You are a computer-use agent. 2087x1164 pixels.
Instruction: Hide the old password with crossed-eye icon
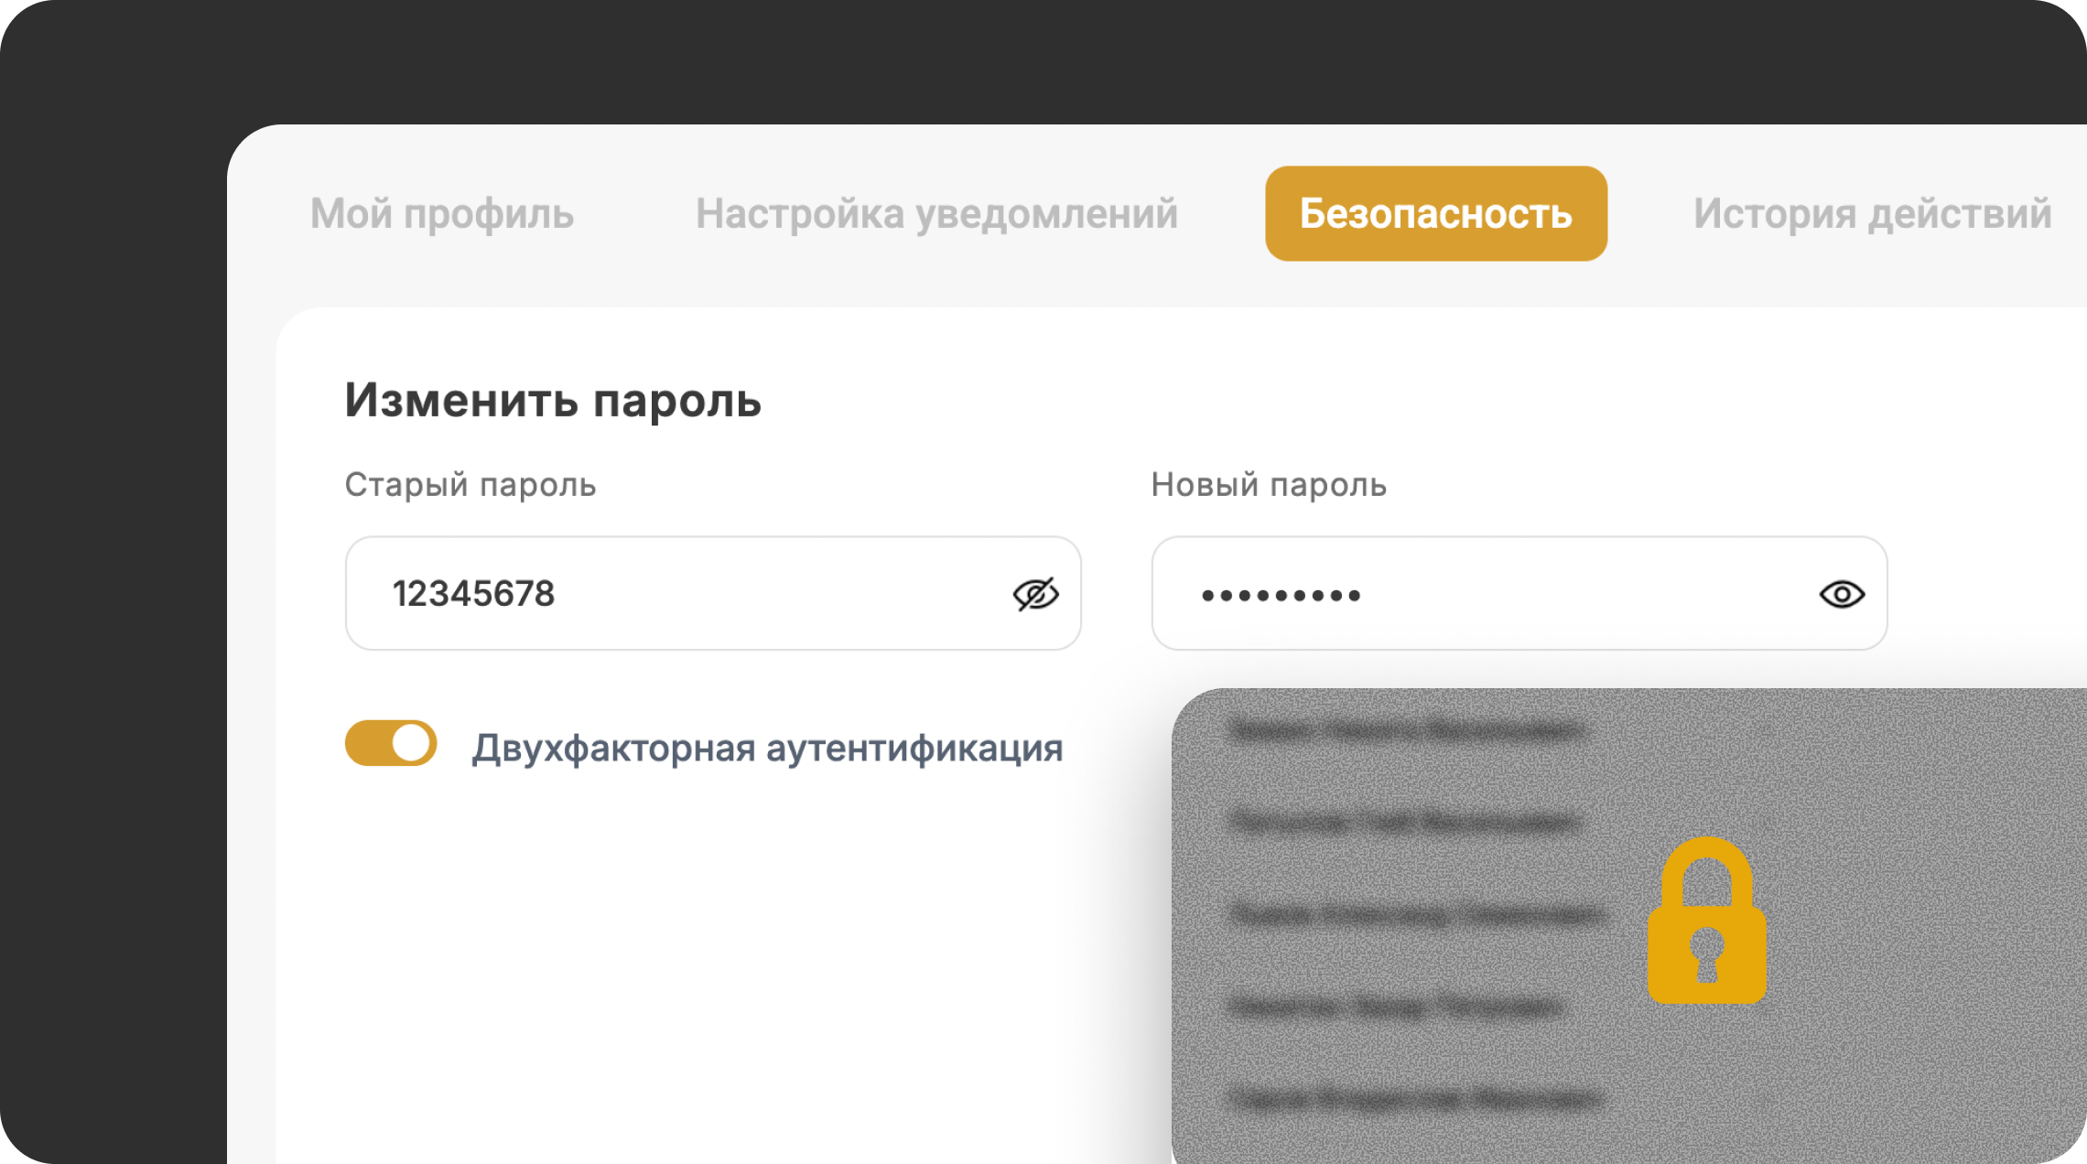1035,594
